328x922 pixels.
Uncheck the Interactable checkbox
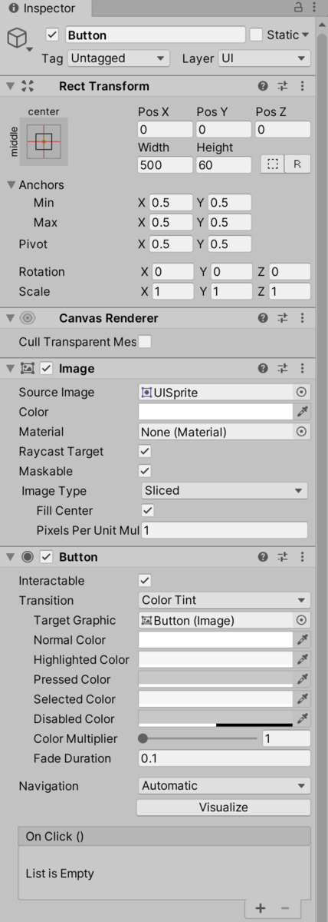[145, 581]
